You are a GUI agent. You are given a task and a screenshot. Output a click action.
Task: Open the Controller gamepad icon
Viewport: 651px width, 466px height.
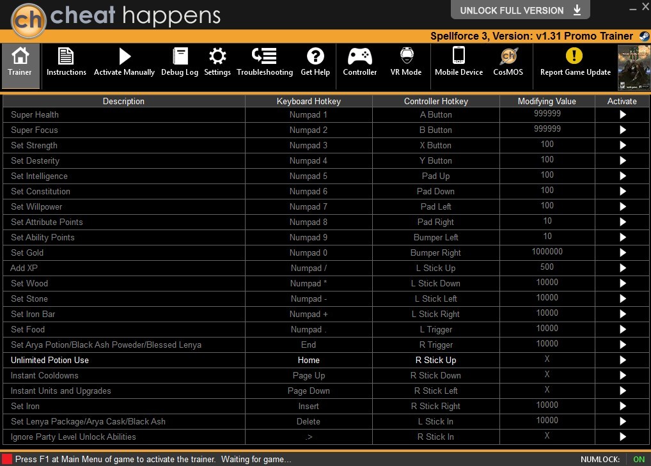pyautogui.click(x=359, y=56)
